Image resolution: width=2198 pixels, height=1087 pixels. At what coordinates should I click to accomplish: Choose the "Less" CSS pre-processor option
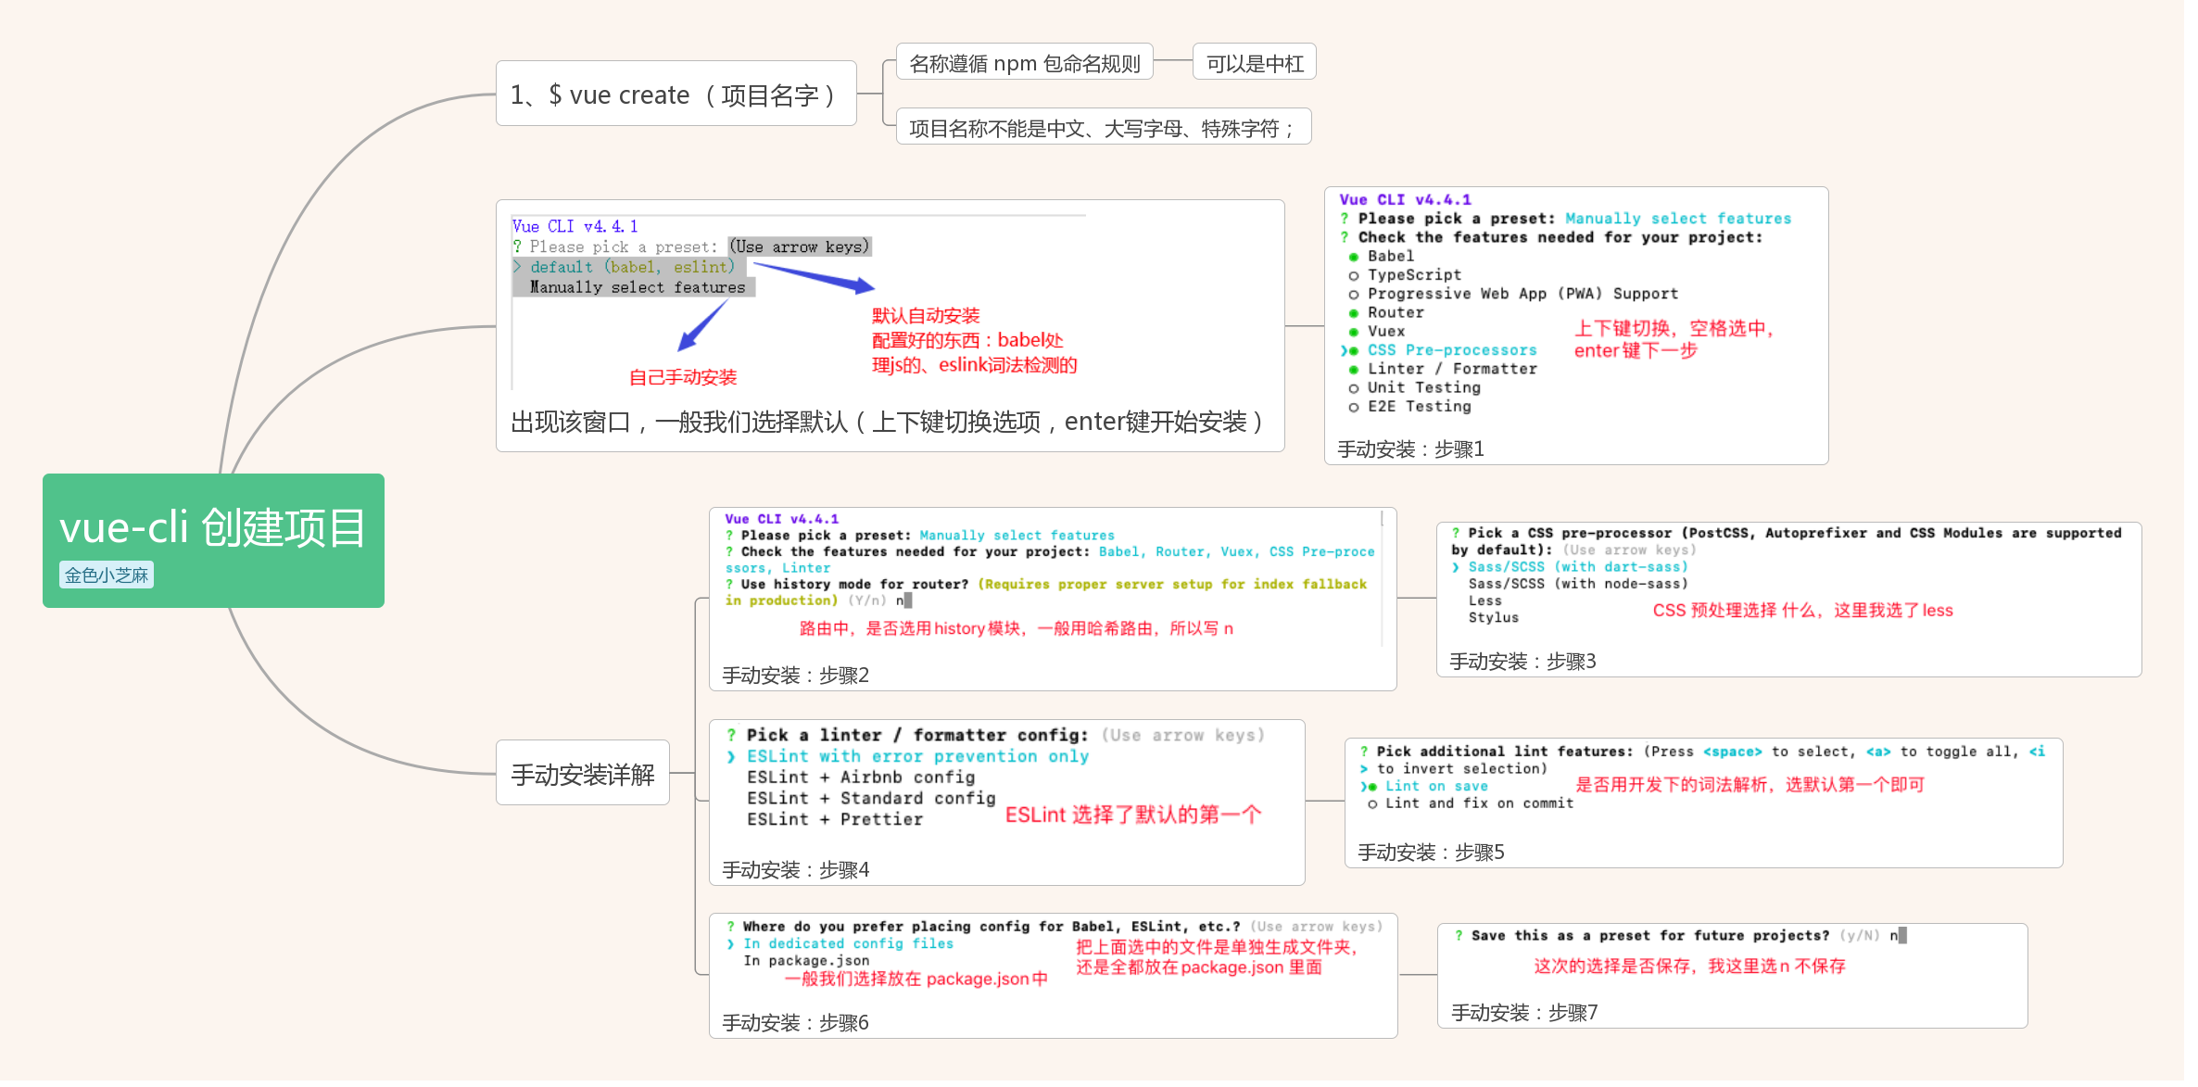tap(1484, 600)
